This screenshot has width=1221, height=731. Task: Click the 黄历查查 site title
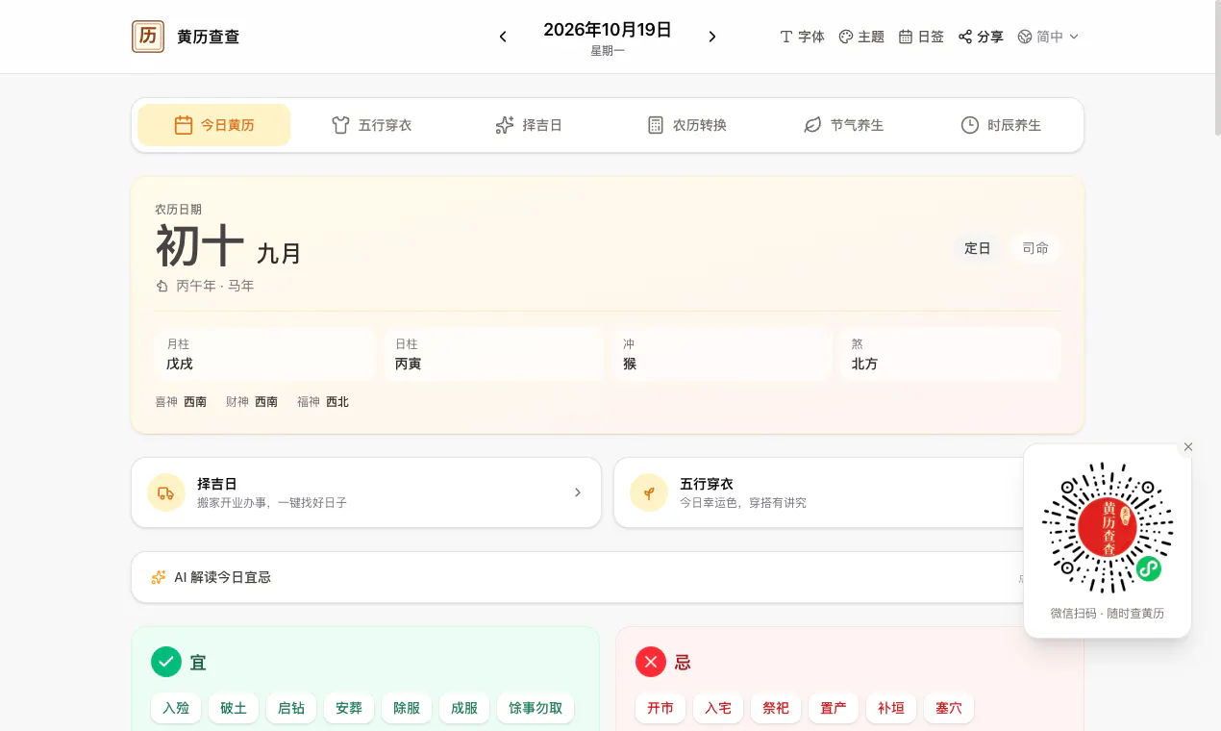209,37
